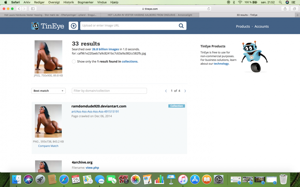This screenshot has width=300, height=187.
Task: Open Photos icon in Dock
Action: [x=136, y=180]
